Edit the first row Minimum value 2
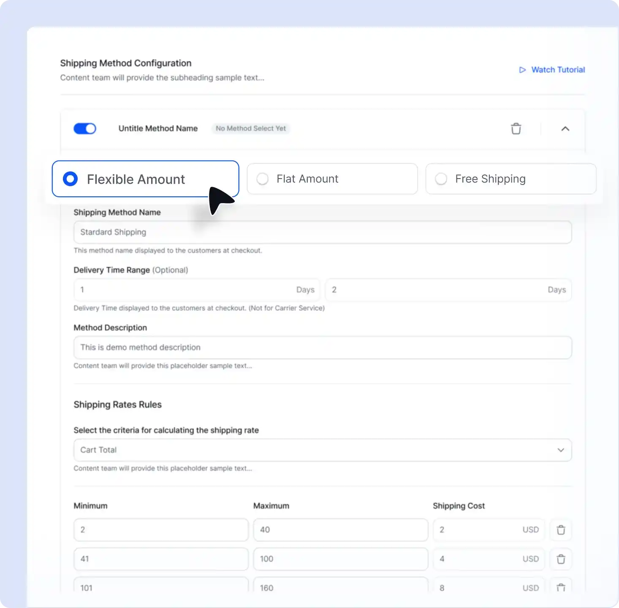Viewport: 619px width, 608px height. coord(161,530)
